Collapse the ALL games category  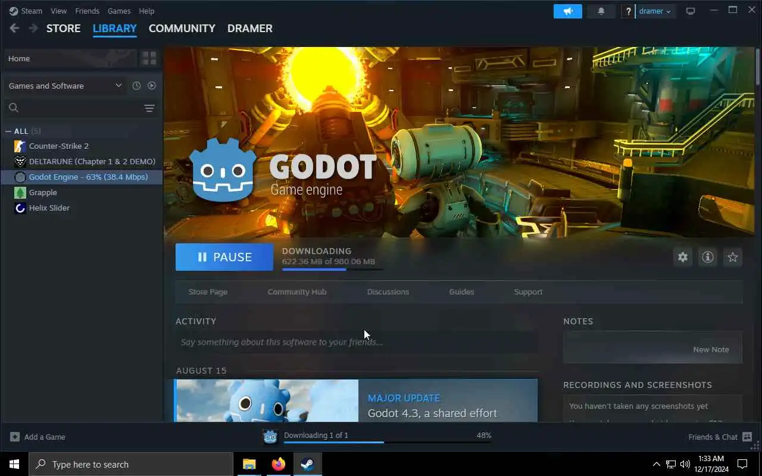[x=8, y=131]
